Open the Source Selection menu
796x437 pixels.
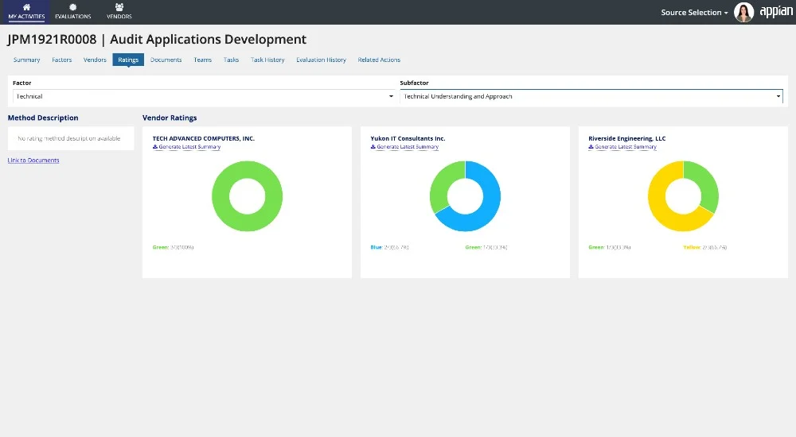click(694, 13)
